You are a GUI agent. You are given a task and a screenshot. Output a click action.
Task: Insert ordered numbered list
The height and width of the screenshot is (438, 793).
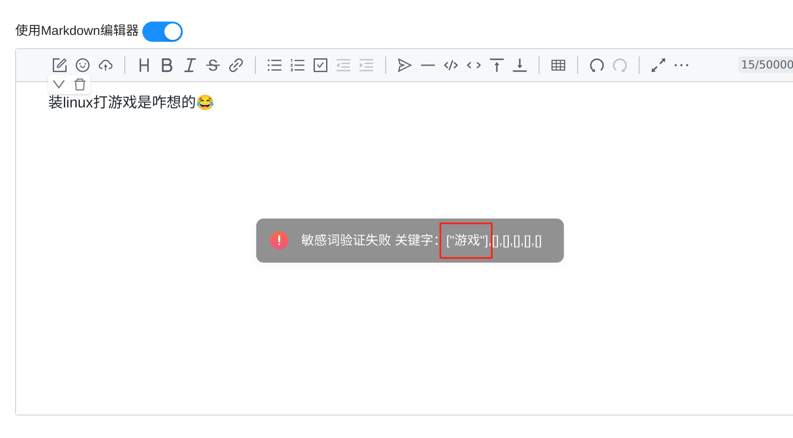click(298, 65)
